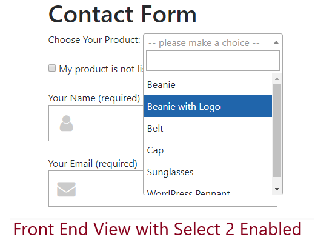Tick the 'My product is not listed' checkbox
Screen dimensions: 315x245
coord(52,68)
